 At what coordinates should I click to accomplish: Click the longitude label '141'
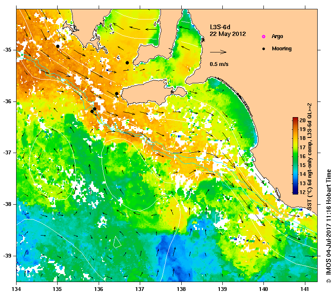click(305, 289)
